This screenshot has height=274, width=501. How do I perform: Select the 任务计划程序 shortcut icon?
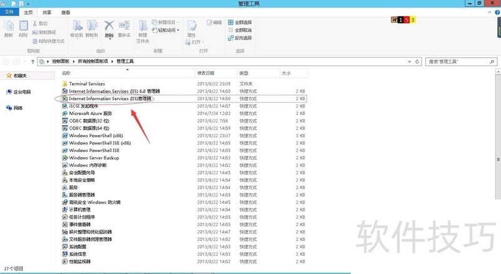65,217
